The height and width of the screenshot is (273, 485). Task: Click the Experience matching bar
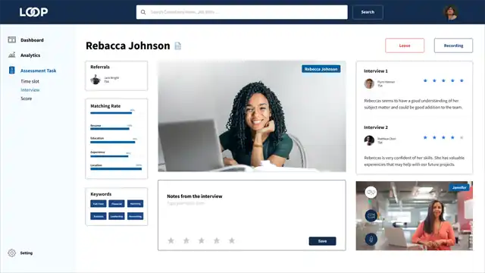[x=109, y=156]
